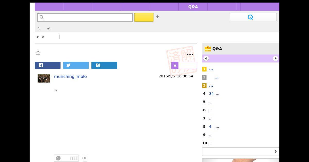Share via the Twitter bird button

click(x=76, y=65)
